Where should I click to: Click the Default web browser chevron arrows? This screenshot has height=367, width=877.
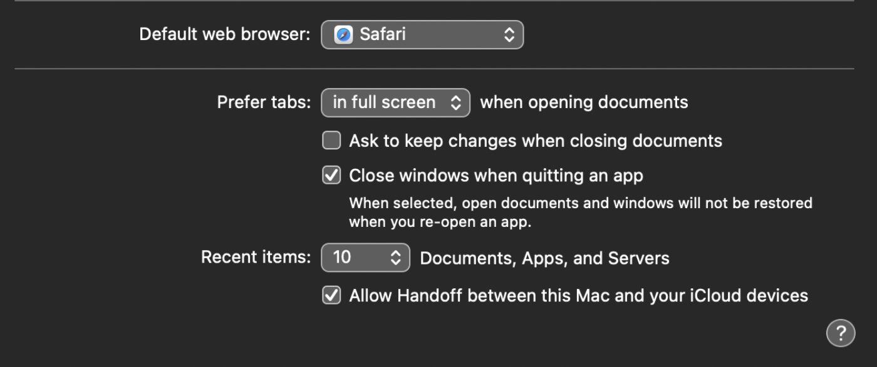(x=509, y=34)
